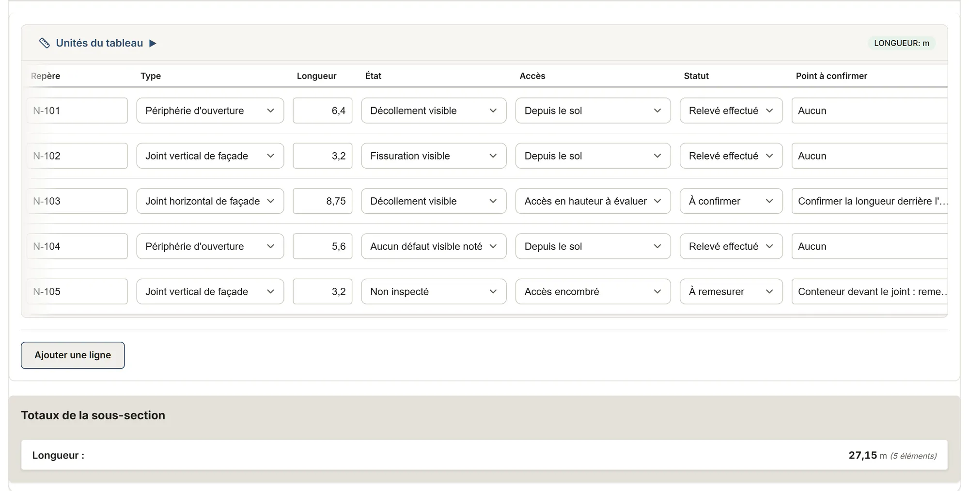
Task: Open the Non inspecté dropdown for N-105
Action: pyautogui.click(x=434, y=291)
